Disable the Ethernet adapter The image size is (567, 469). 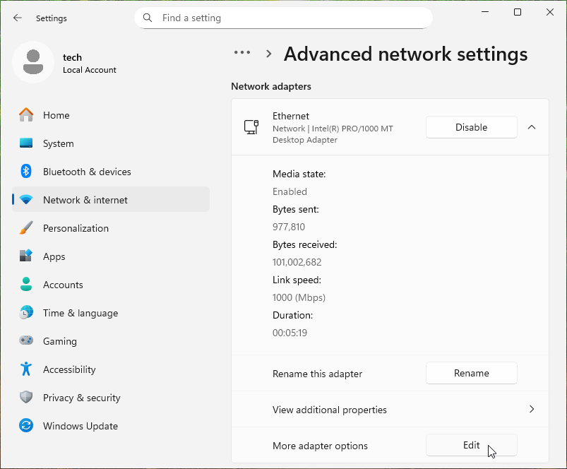pyautogui.click(x=471, y=127)
